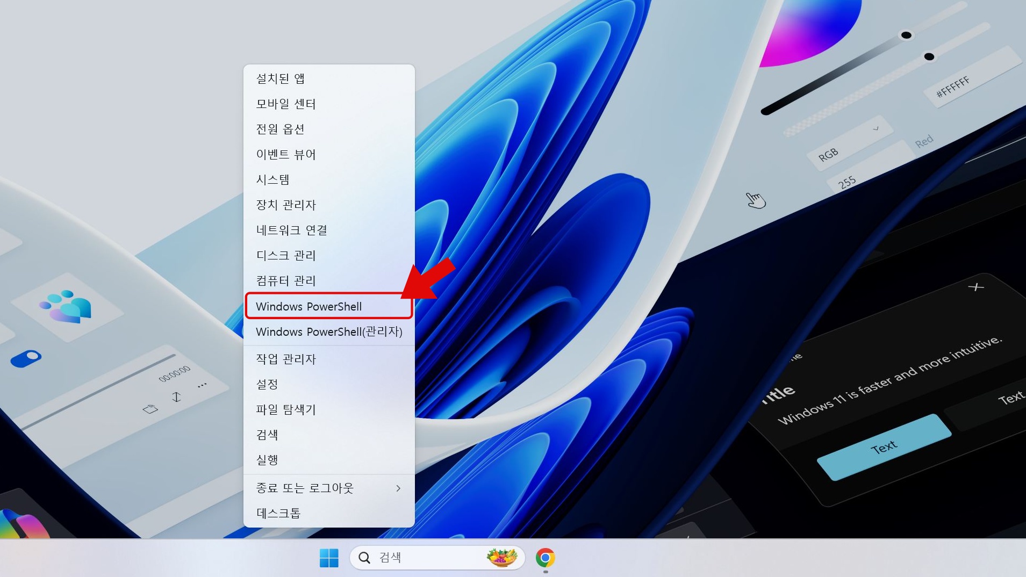Image resolution: width=1026 pixels, height=577 pixels.
Task: Open Windows PowerShell from the menu
Action: (x=309, y=306)
